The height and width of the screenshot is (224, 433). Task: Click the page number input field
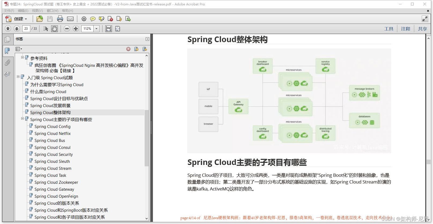[x=26, y=28]
